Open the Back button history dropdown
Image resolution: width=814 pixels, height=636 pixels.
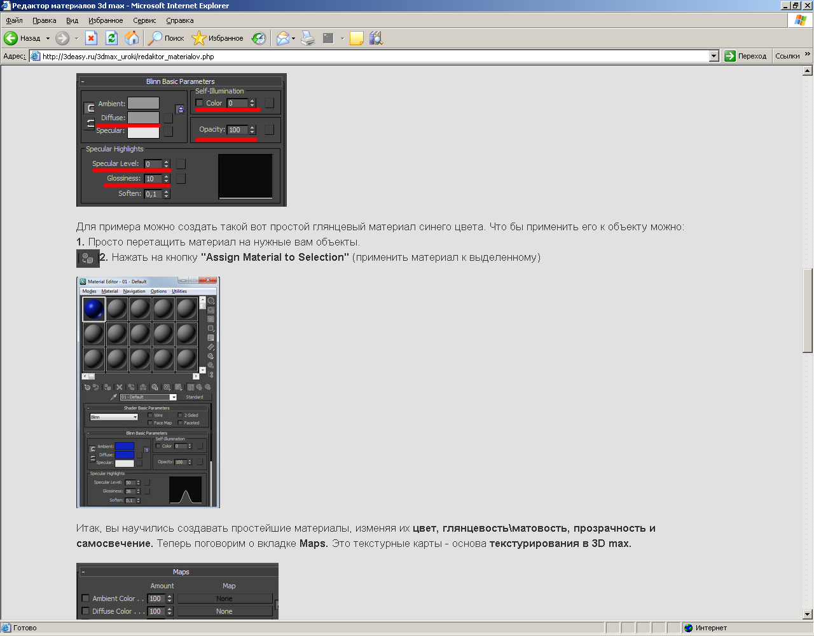tap(48, 38)
